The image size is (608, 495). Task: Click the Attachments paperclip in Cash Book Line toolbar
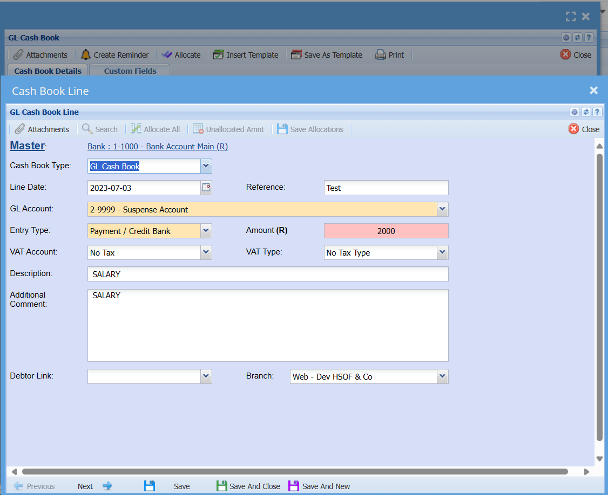pyautogui.click(x=20, y=129)
